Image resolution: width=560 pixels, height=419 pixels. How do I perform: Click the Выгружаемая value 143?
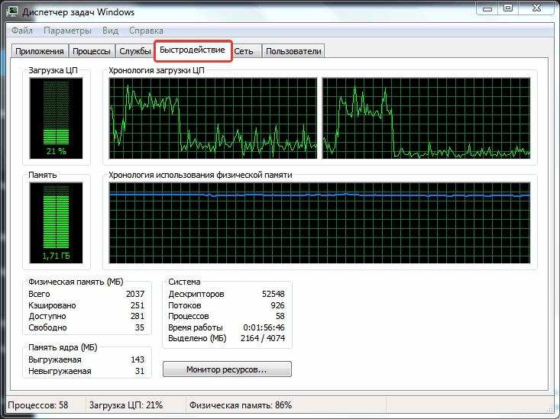(138, 359)
